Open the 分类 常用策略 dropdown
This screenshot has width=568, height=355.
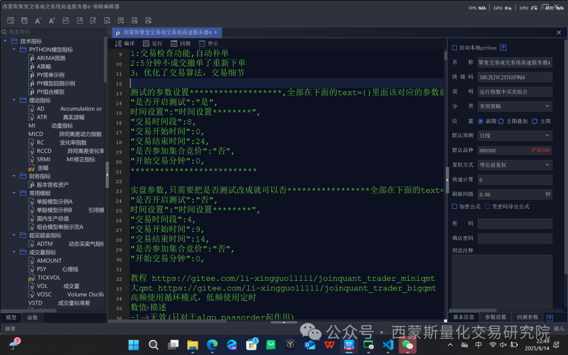pos(515,106)
